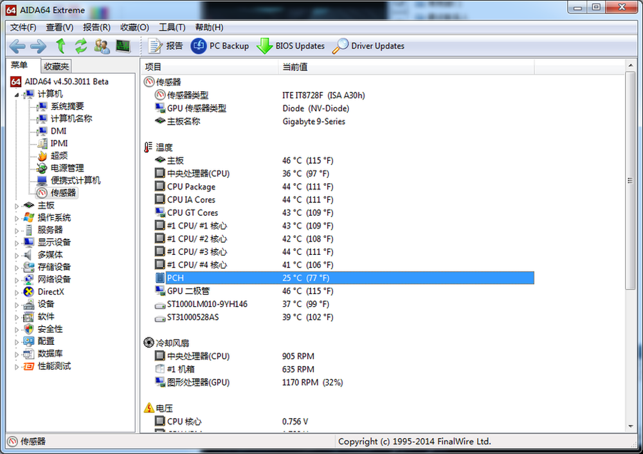Select 计算机名称 in the tree
The width and height of the screenshot is (643, 454).
point(71,119)
